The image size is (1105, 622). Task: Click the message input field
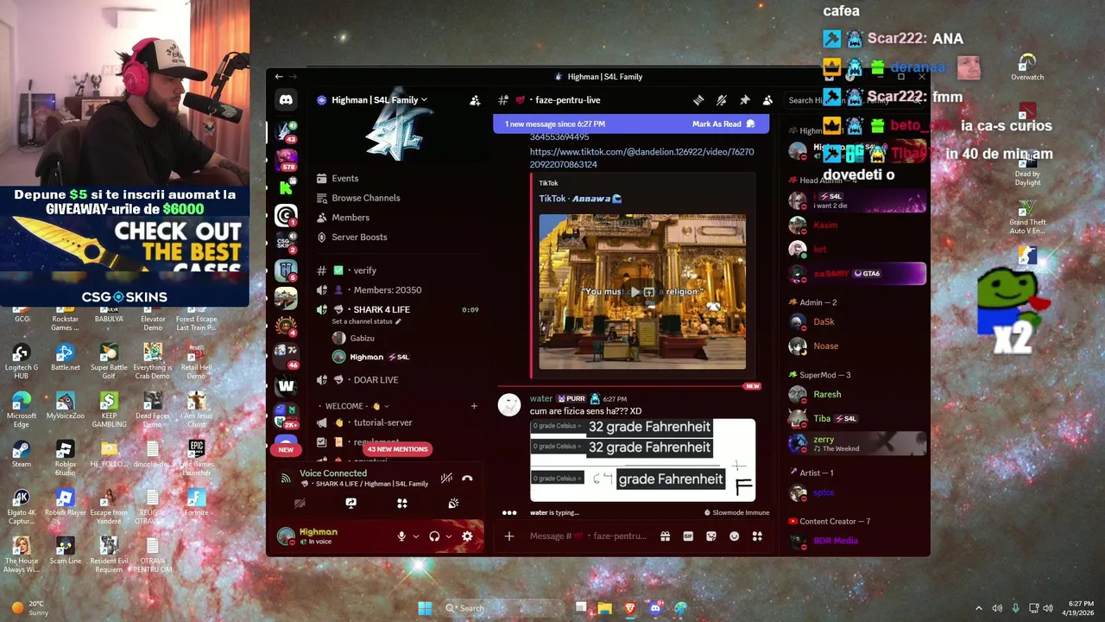(589, 536)
